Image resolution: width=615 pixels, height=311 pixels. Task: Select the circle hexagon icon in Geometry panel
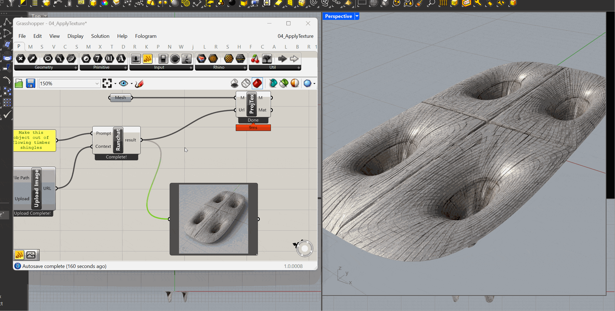[48, 59]
